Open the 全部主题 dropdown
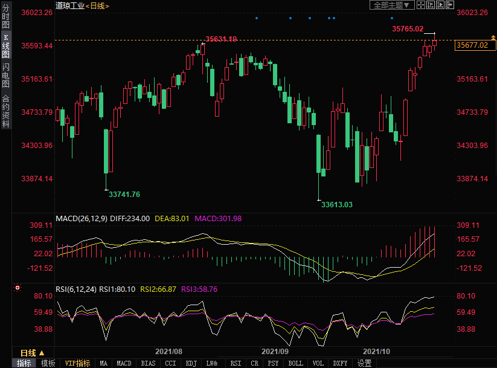This screenshot has height=368, width=497. pos(391,5)
